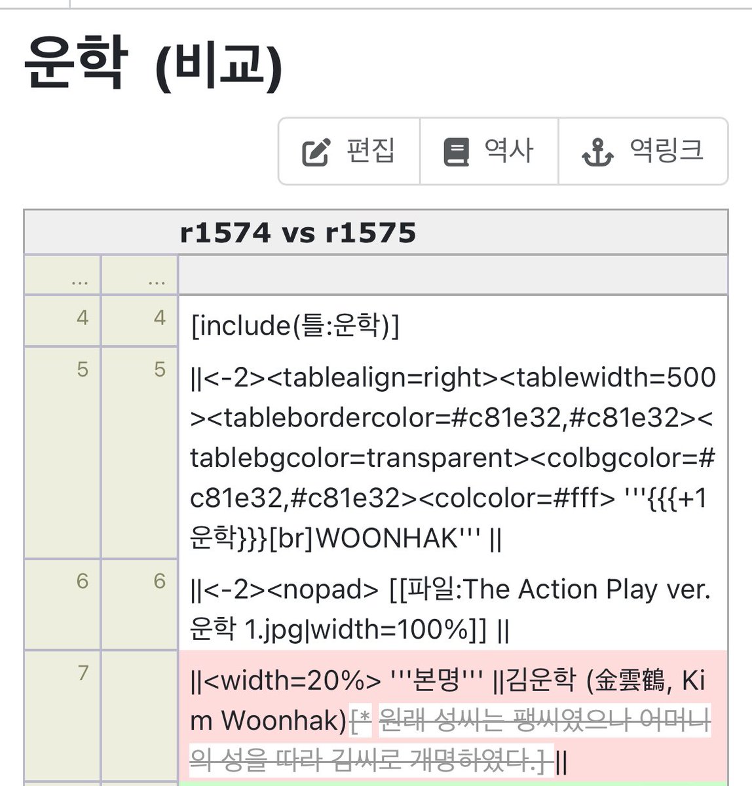Viewport: 752px width, 786px height.
Task: Click old-revision line number 4
Action: click(x=82, y=318)
